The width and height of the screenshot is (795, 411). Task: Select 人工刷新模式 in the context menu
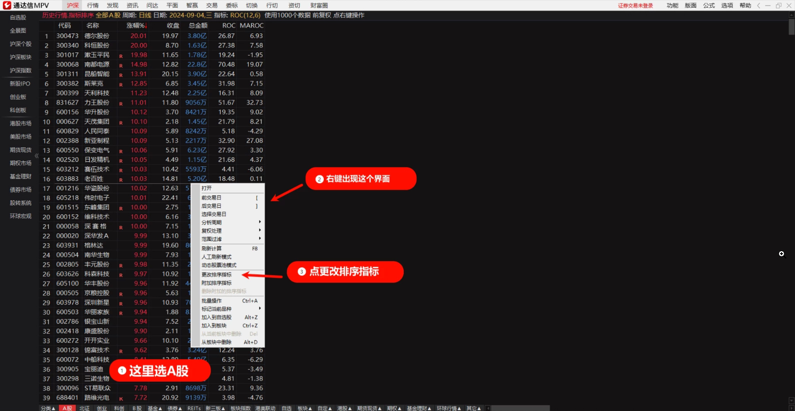[216, 257]
